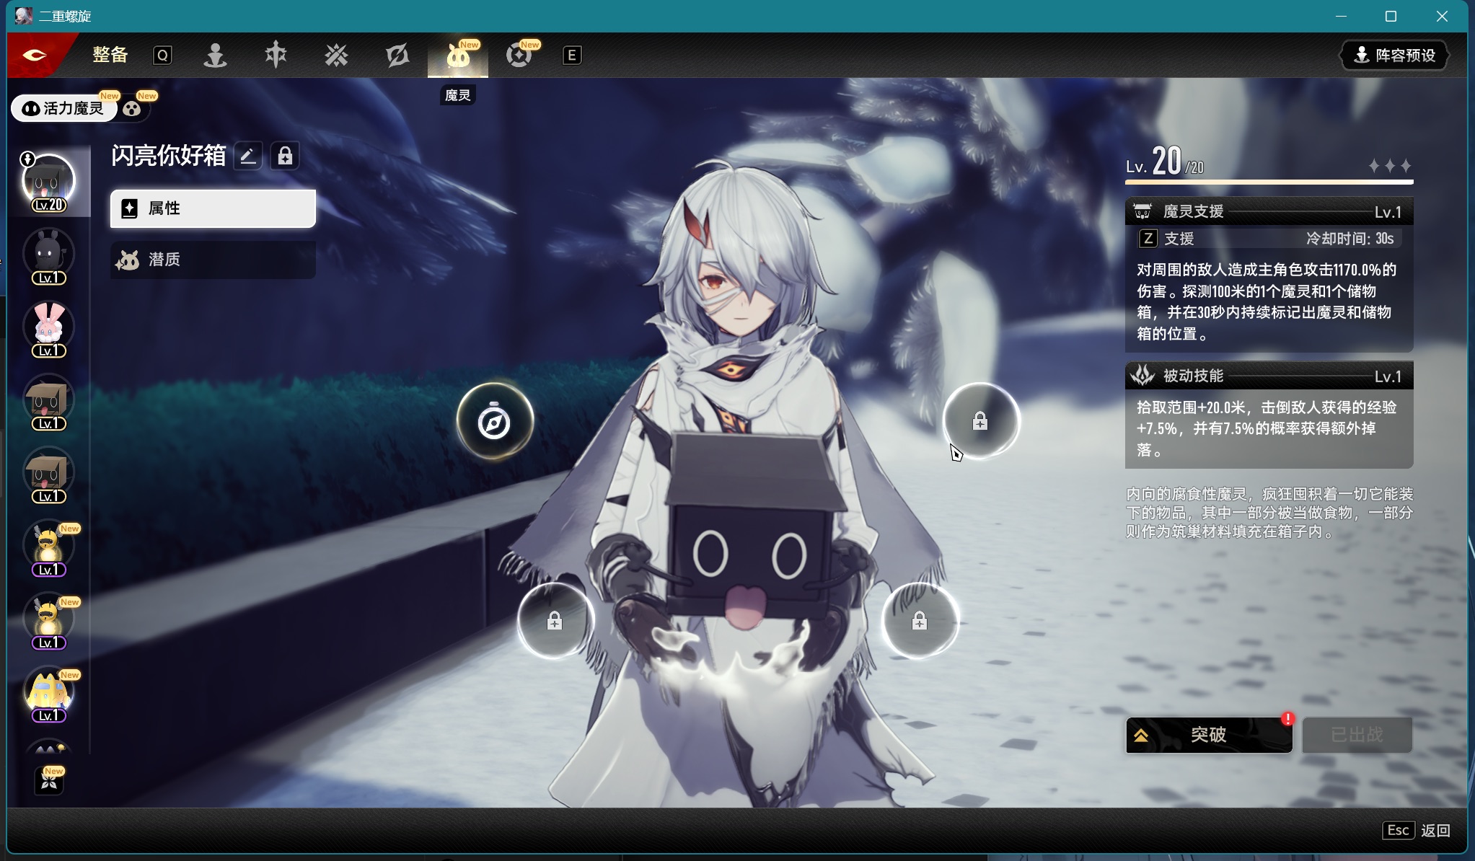Click the Esc 返回 button
The image size is (1475, 861).
click(x=1417, y=830)
